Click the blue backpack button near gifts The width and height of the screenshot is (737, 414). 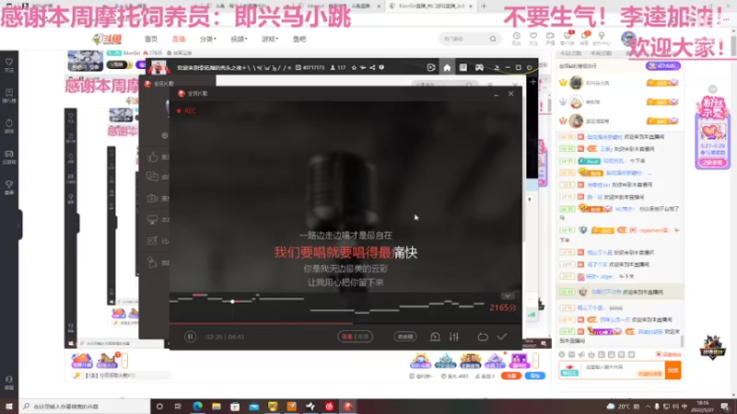point(535,376)
